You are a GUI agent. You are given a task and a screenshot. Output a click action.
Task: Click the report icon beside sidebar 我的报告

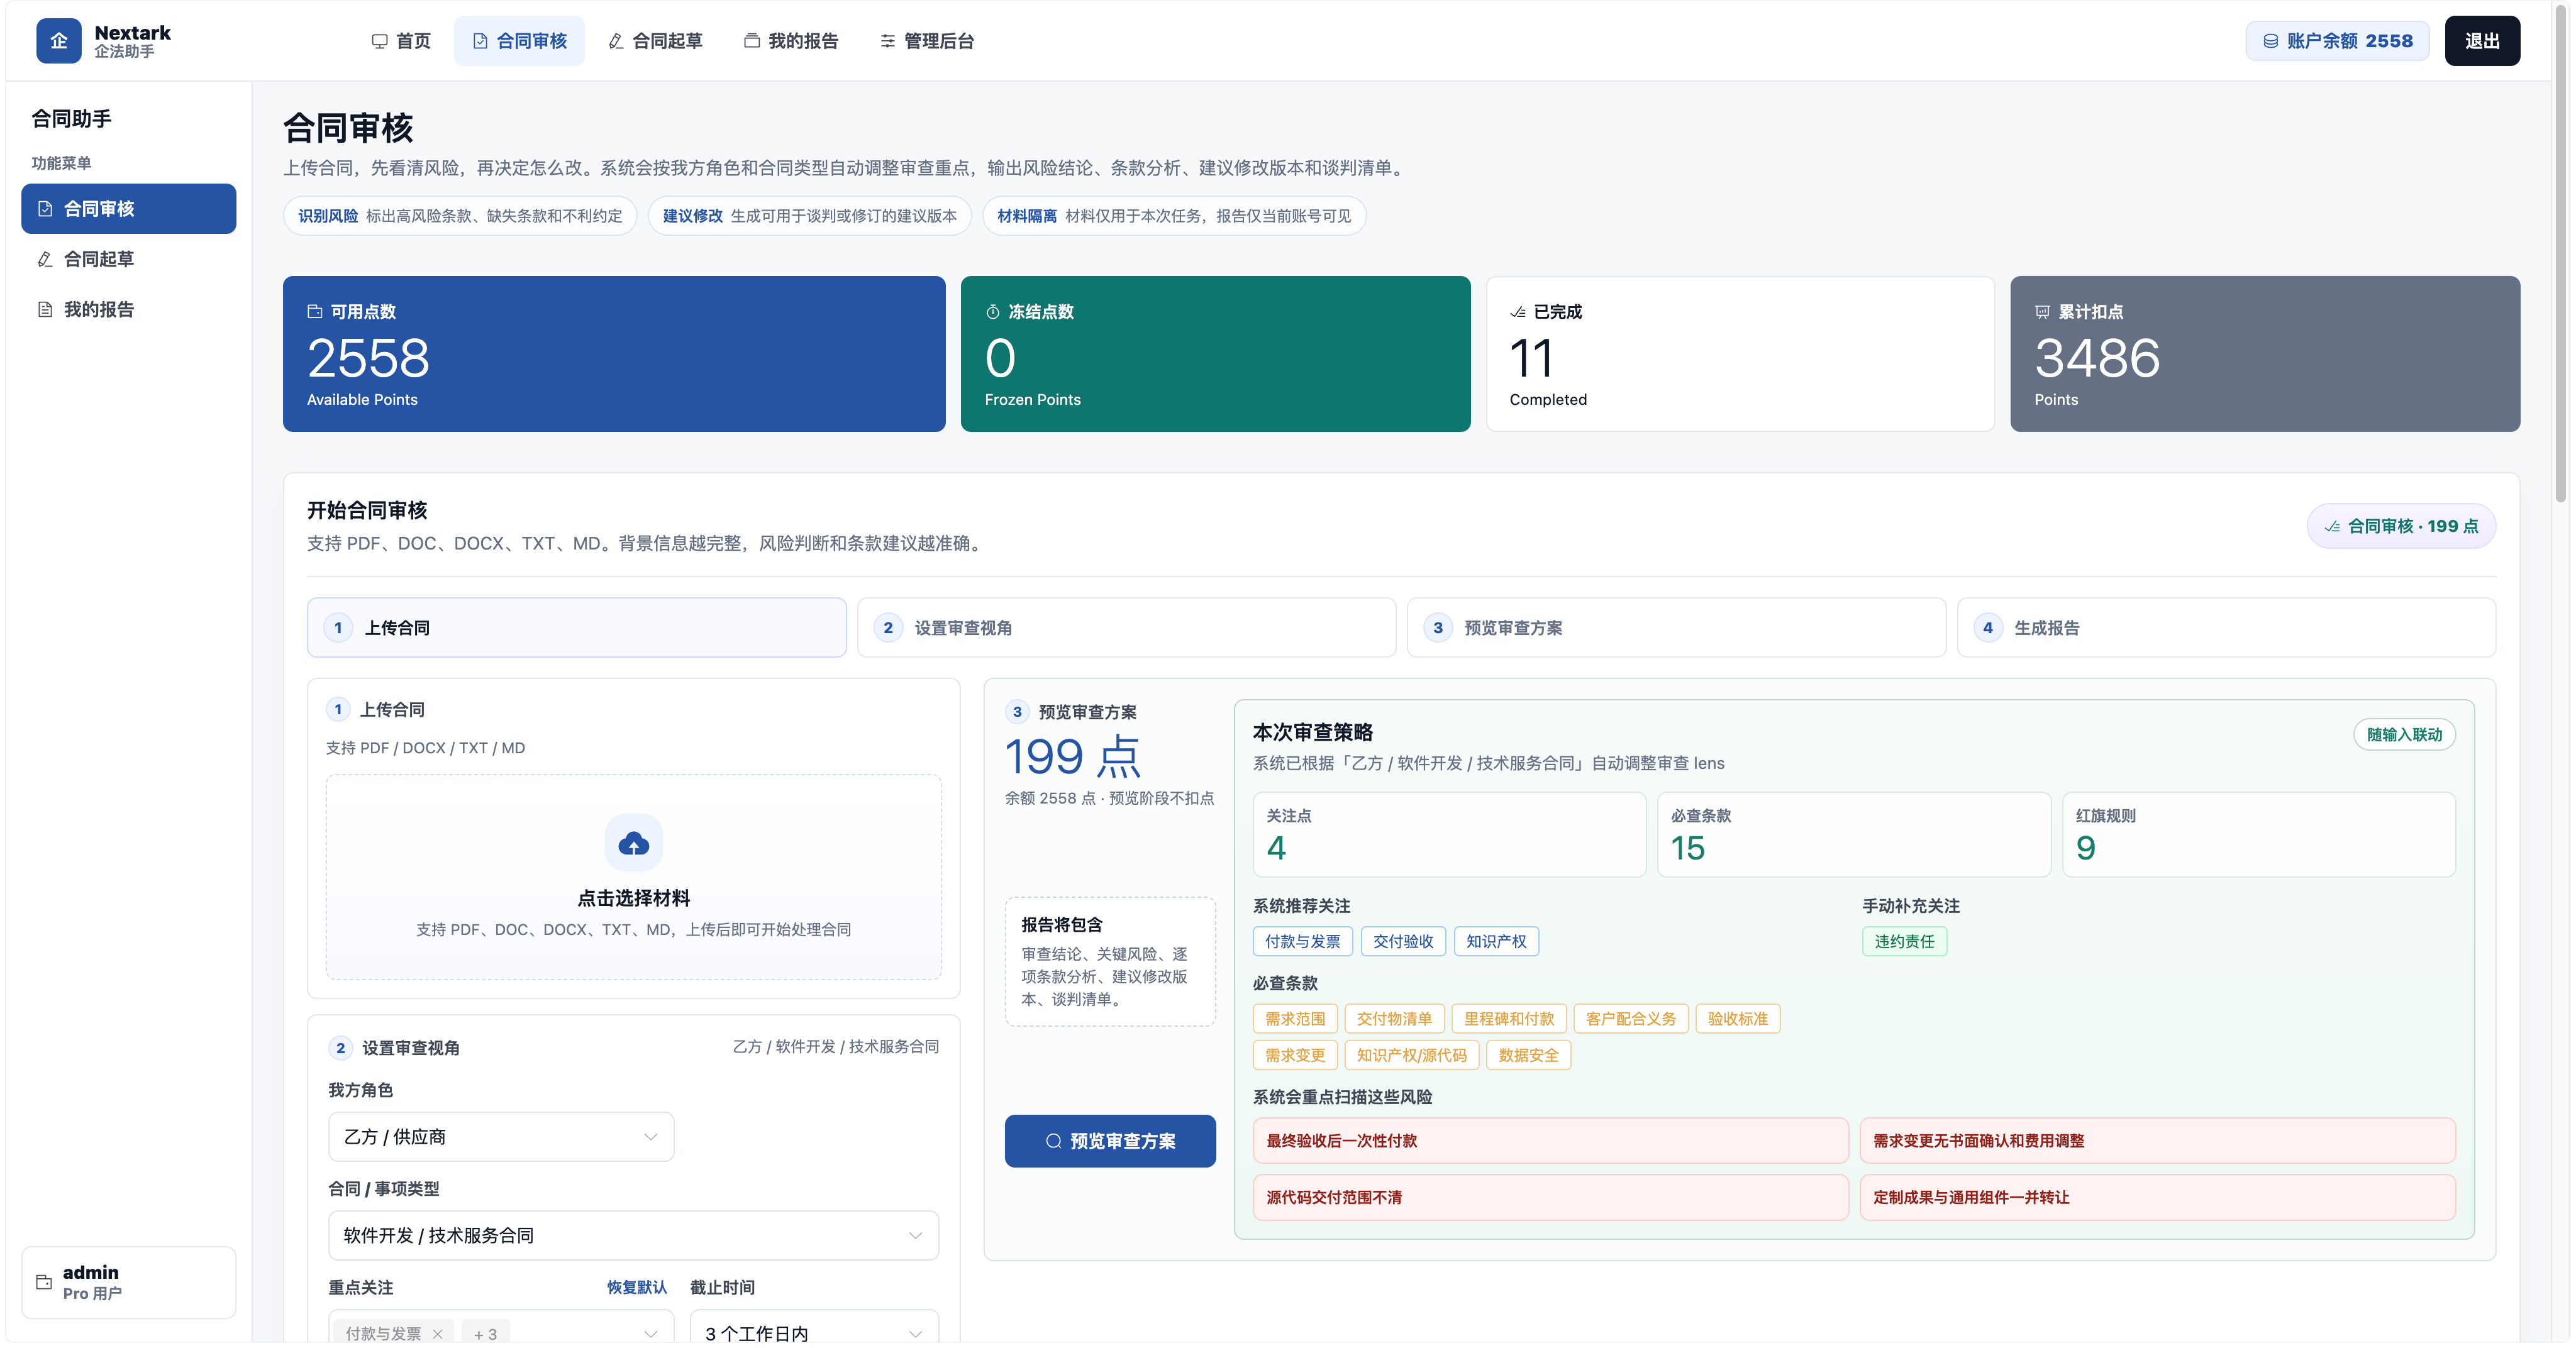click(x=45, y=309)
